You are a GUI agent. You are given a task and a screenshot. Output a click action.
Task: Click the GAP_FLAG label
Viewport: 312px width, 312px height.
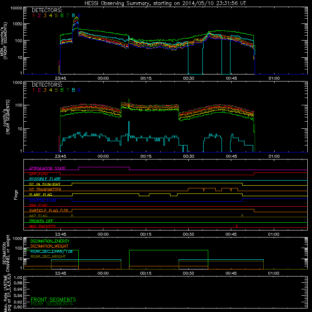click(38, 174)
